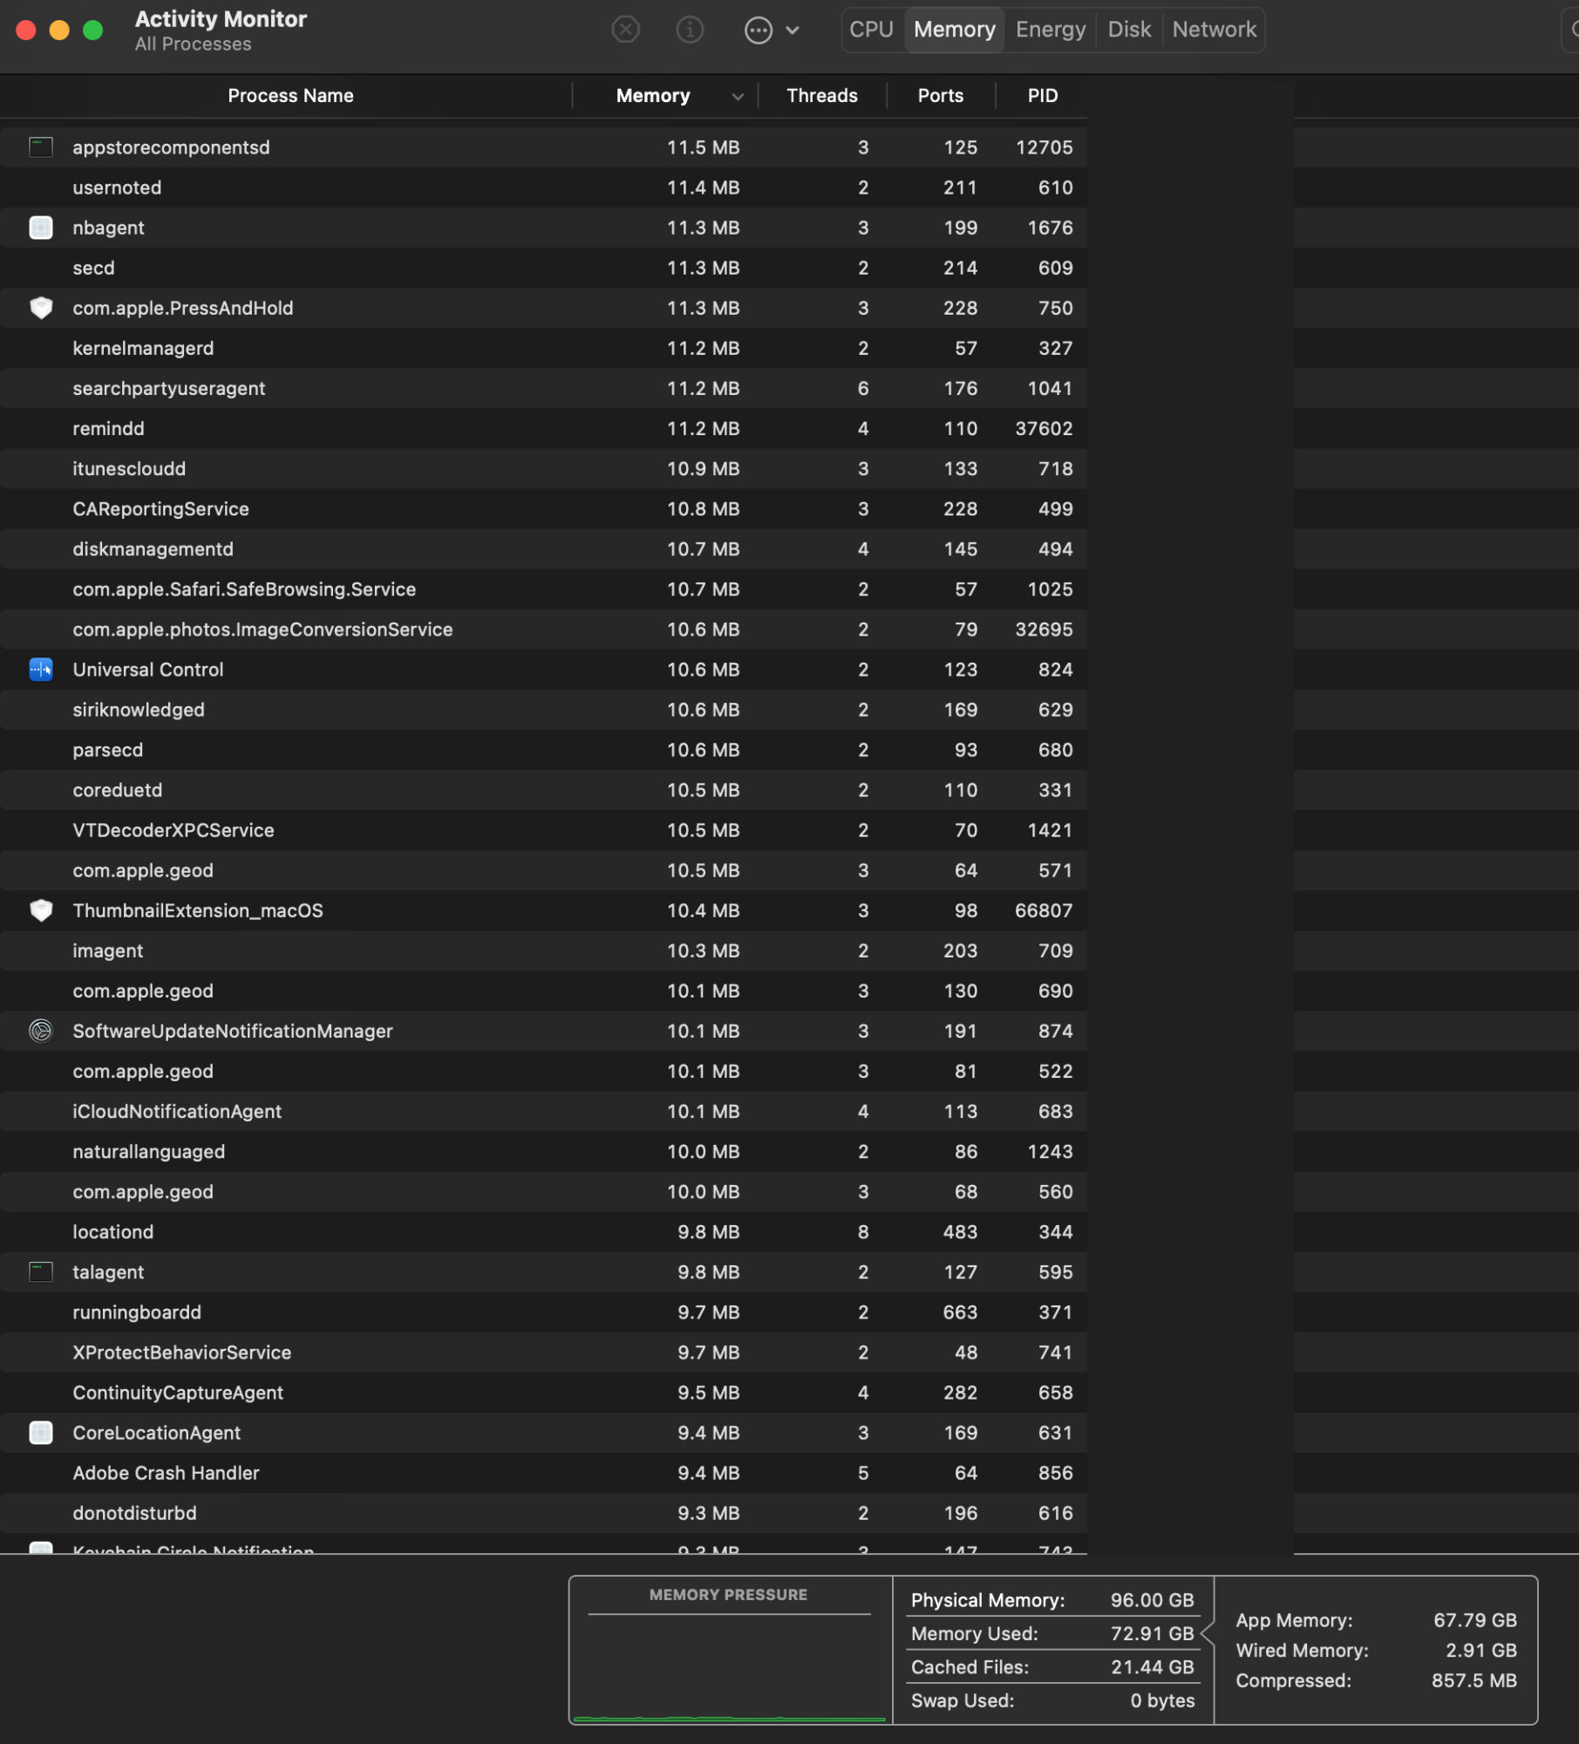Select the usernoted process row

point(543,187)
